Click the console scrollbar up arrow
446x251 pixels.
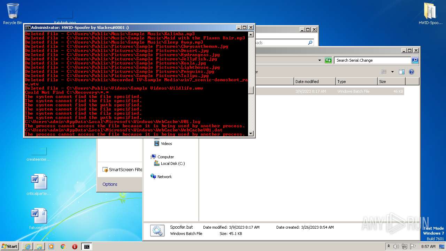pyautogui.click(x=251, y=34)
